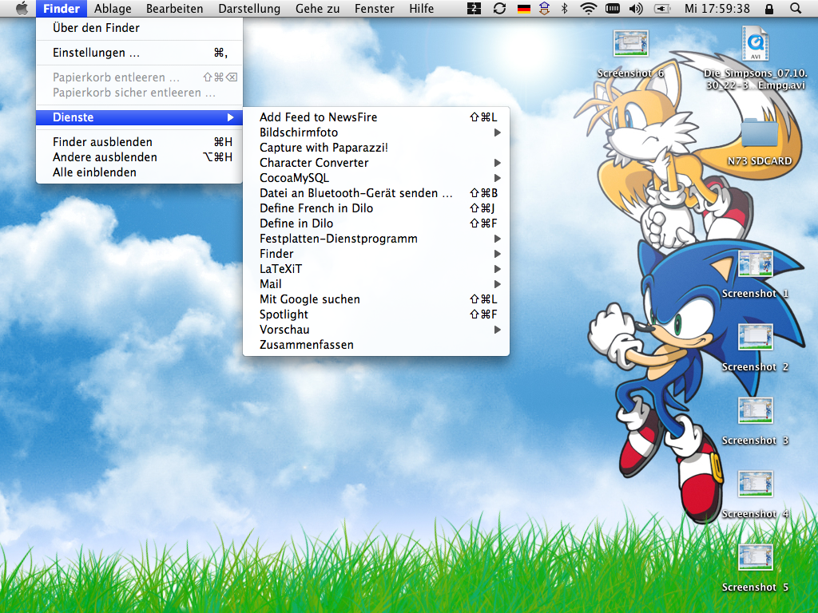Image resolution: width=818 pixels, height=613 pixels.
Task: Choose Capture with Paparazzi!
Action: click(x=376, y=148)
